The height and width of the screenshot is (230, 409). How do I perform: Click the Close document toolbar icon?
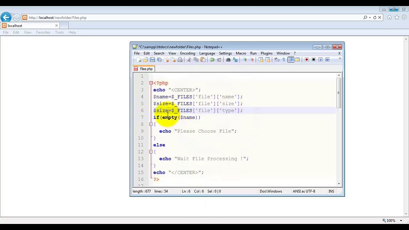coord(166,60)
